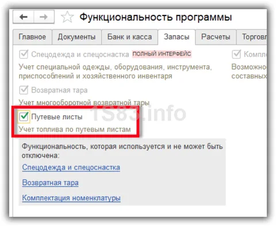The image size is (276, 226).
Task: Open the partially visible Торговля tab
Action: click(252, 37)
